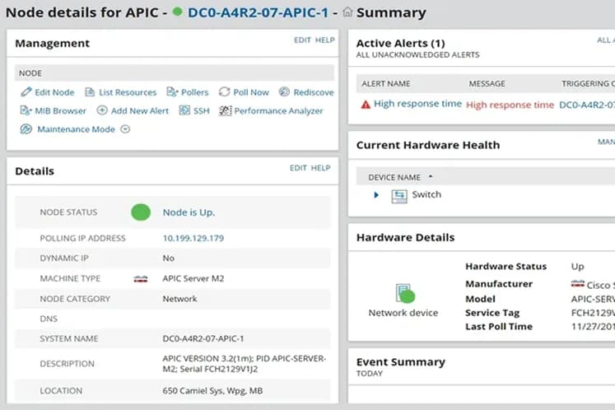Select the Add New Alert link
615x410 pixels.
140,111
